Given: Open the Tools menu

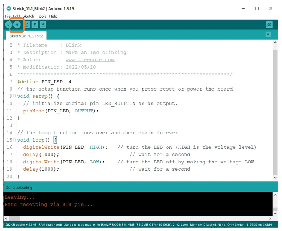Looking at the screenshot, I should (x=41, y=16).
